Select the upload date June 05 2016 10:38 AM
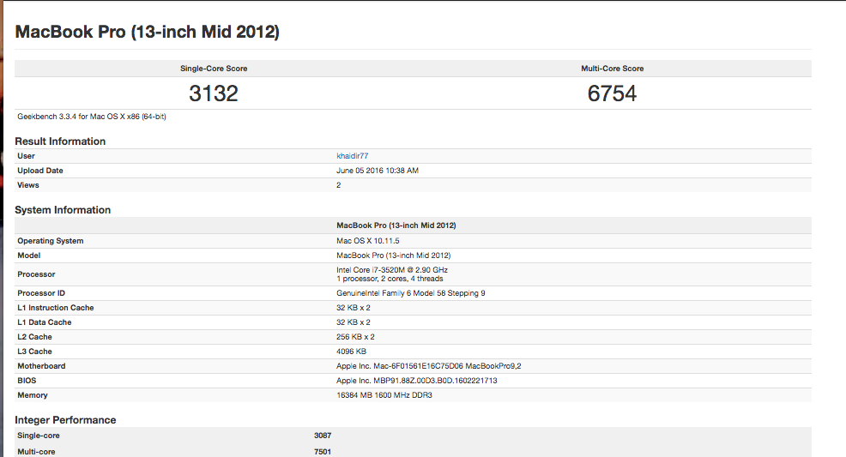The image size is (846, 457). tap(378, 171)
